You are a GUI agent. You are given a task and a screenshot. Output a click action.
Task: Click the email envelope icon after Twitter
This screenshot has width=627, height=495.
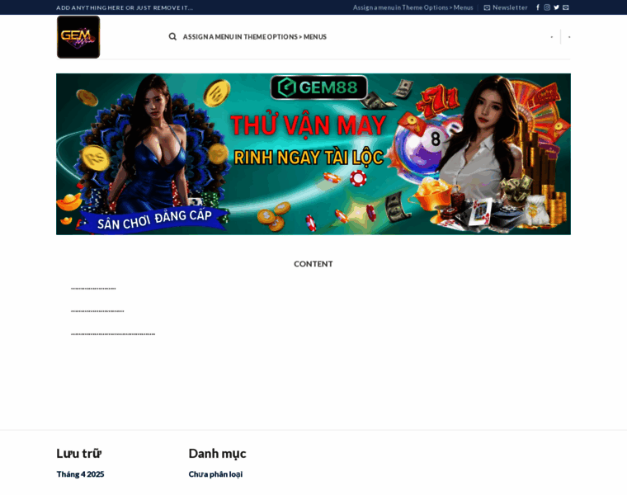(566, 7)
